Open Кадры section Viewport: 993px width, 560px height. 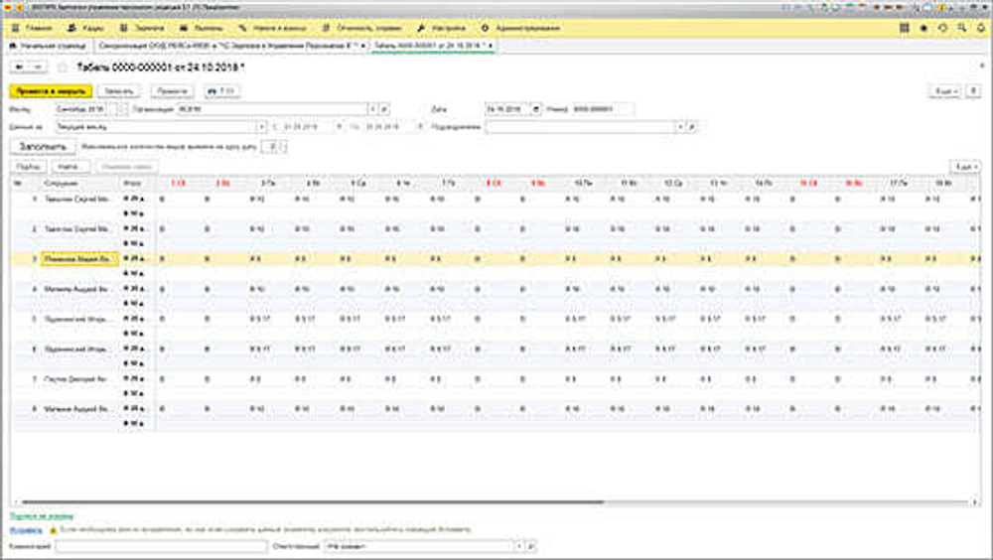click(x=85, y=28)
